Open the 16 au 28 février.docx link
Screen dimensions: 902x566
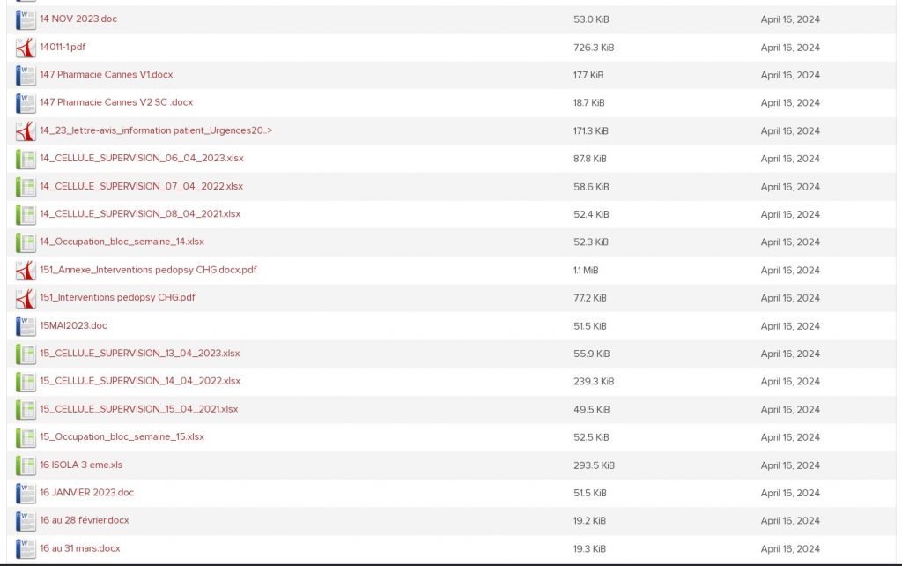(84, 521)
